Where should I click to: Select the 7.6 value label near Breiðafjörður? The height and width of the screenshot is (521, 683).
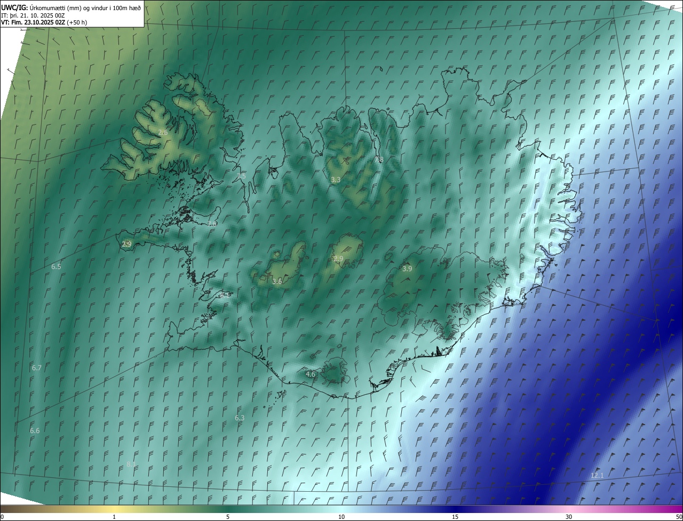tap(212, 224)
